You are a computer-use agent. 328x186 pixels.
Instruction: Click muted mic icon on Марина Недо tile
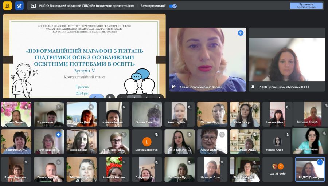click(x=91, y=162)
